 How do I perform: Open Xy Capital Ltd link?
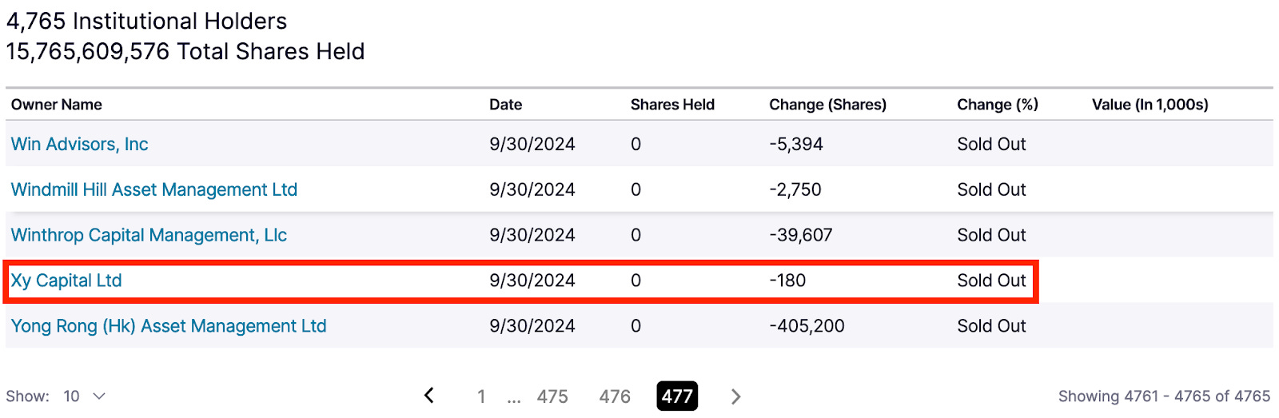[66, 281]
